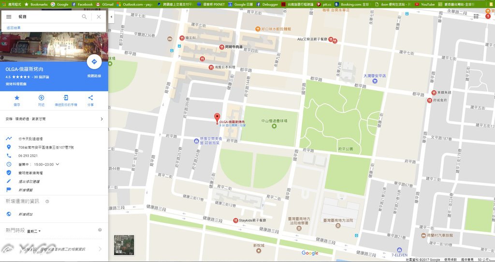This screenshot has height=262, width=495.
Task: Expand the 安靜 · 環境舒適 description row chevron
Action: 102,119
